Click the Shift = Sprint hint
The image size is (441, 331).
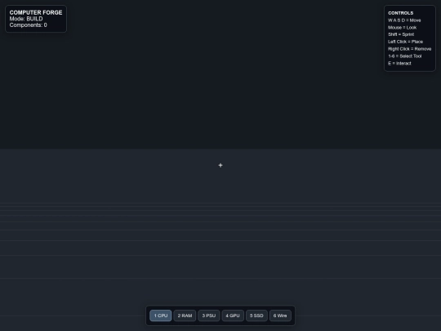(401, 34)
